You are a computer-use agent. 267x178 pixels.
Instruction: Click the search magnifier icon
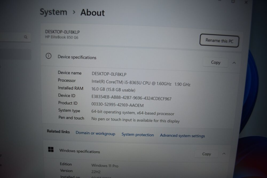(x=26, y=37)
